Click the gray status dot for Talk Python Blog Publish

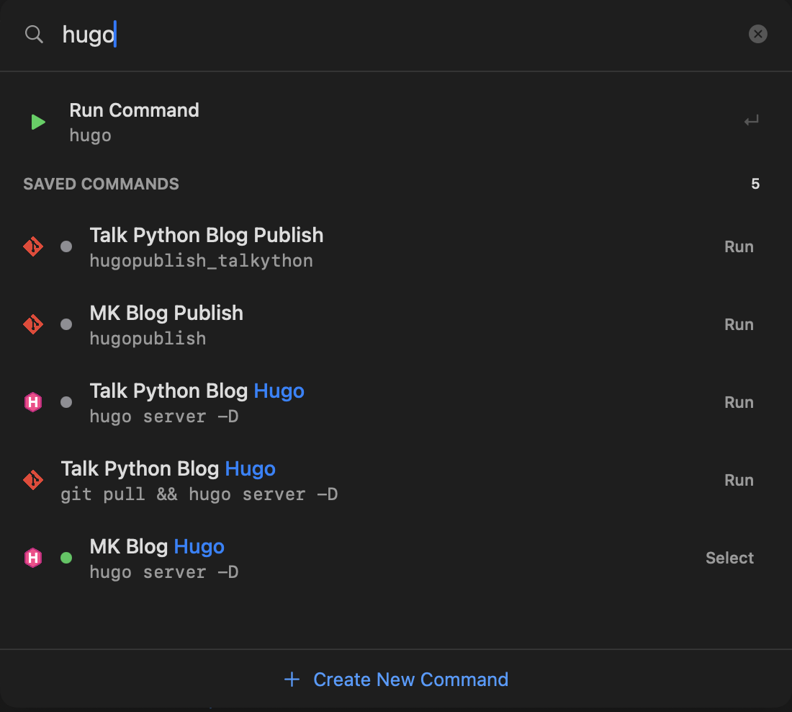point(66,247)
